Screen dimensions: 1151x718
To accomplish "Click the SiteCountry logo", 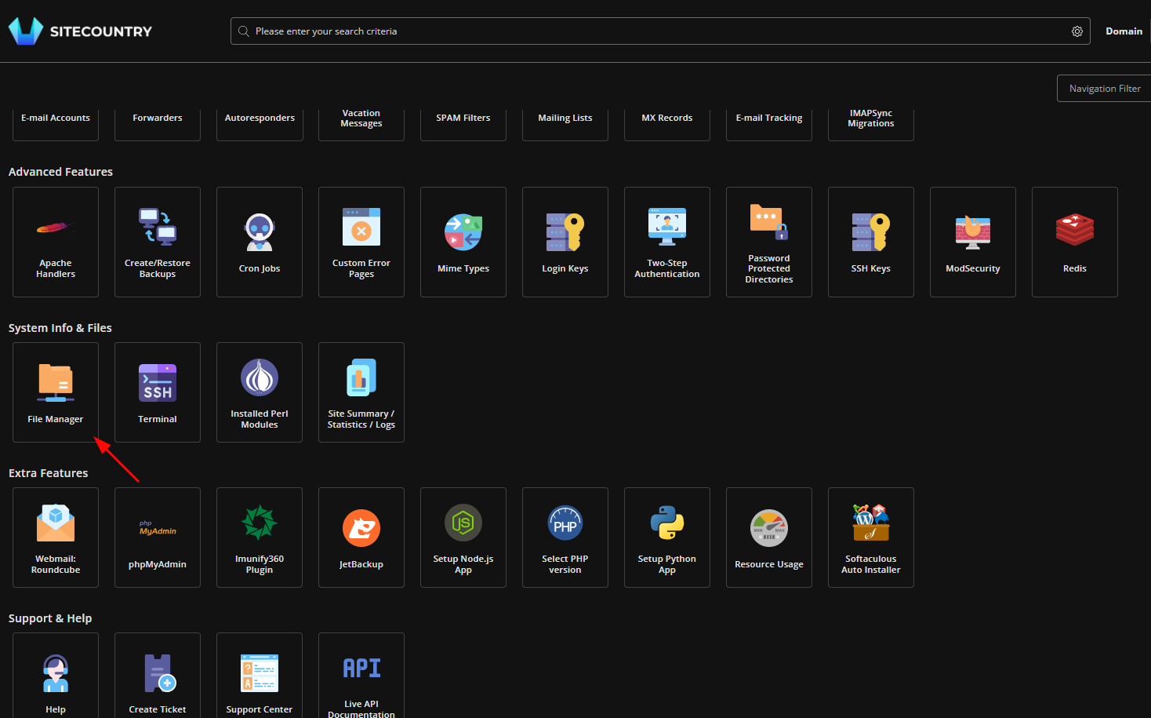I will coord(80,31).
